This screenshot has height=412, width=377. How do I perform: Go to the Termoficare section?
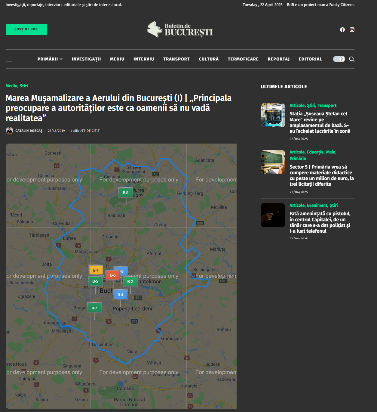pos(243,59)
